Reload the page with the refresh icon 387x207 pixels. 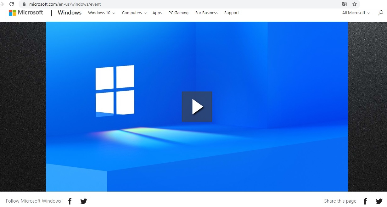[x=12, y=4]
